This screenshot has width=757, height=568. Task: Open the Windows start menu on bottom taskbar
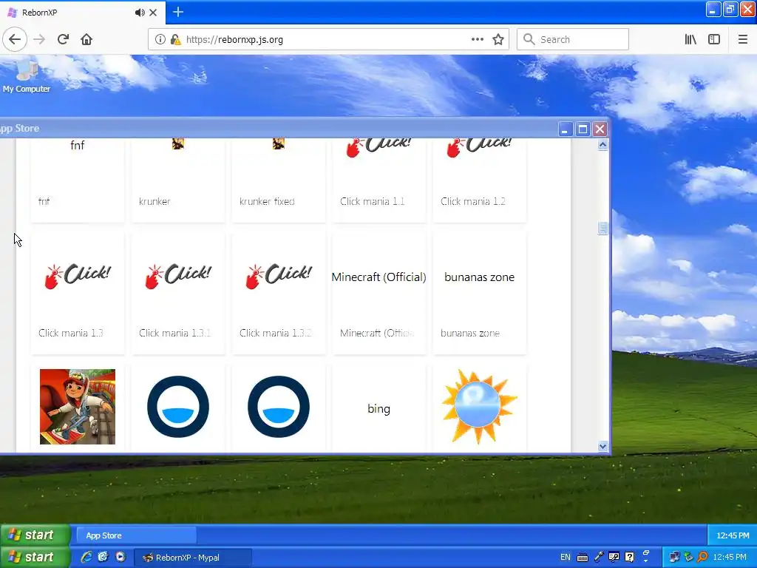[x=35, y=557]
